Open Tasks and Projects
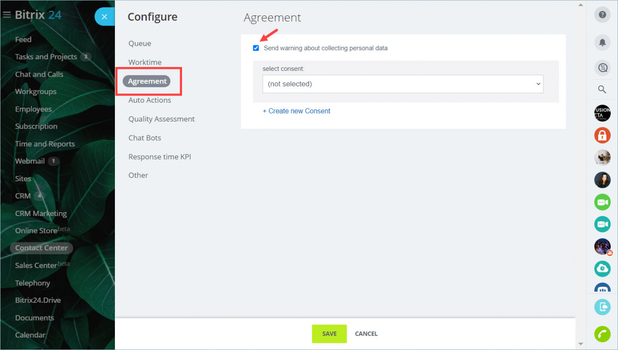The image size is (618, 350). pyautogui.click(x=46, y=57)
